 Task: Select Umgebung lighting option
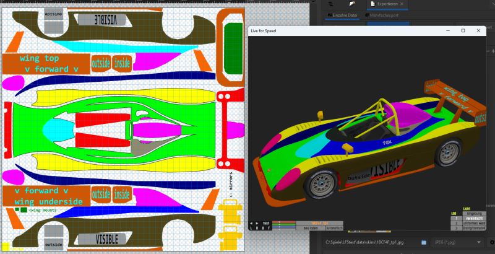[474, 214]
